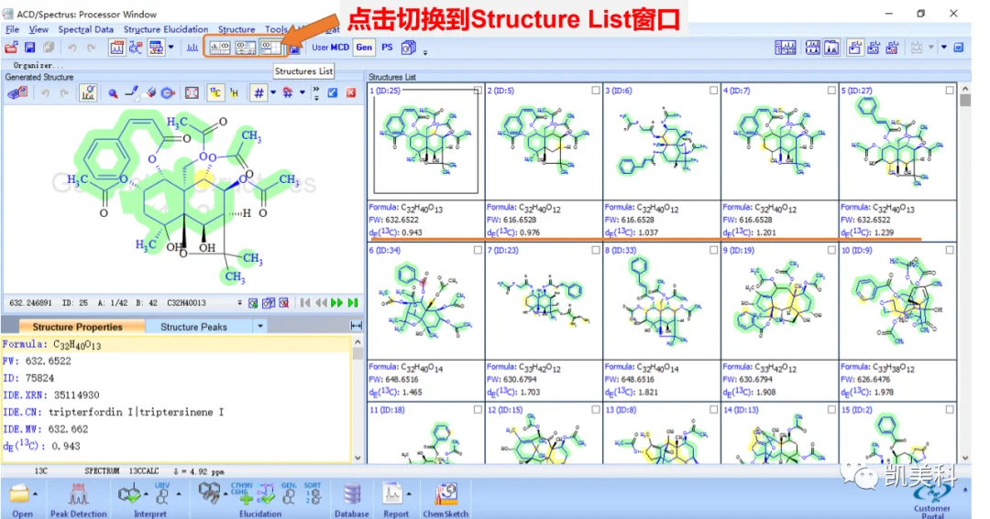The width and height of the screenshot is (990, 519).
Task: Expand the Report arrow in bottom bar
Action: pos(409,493)
